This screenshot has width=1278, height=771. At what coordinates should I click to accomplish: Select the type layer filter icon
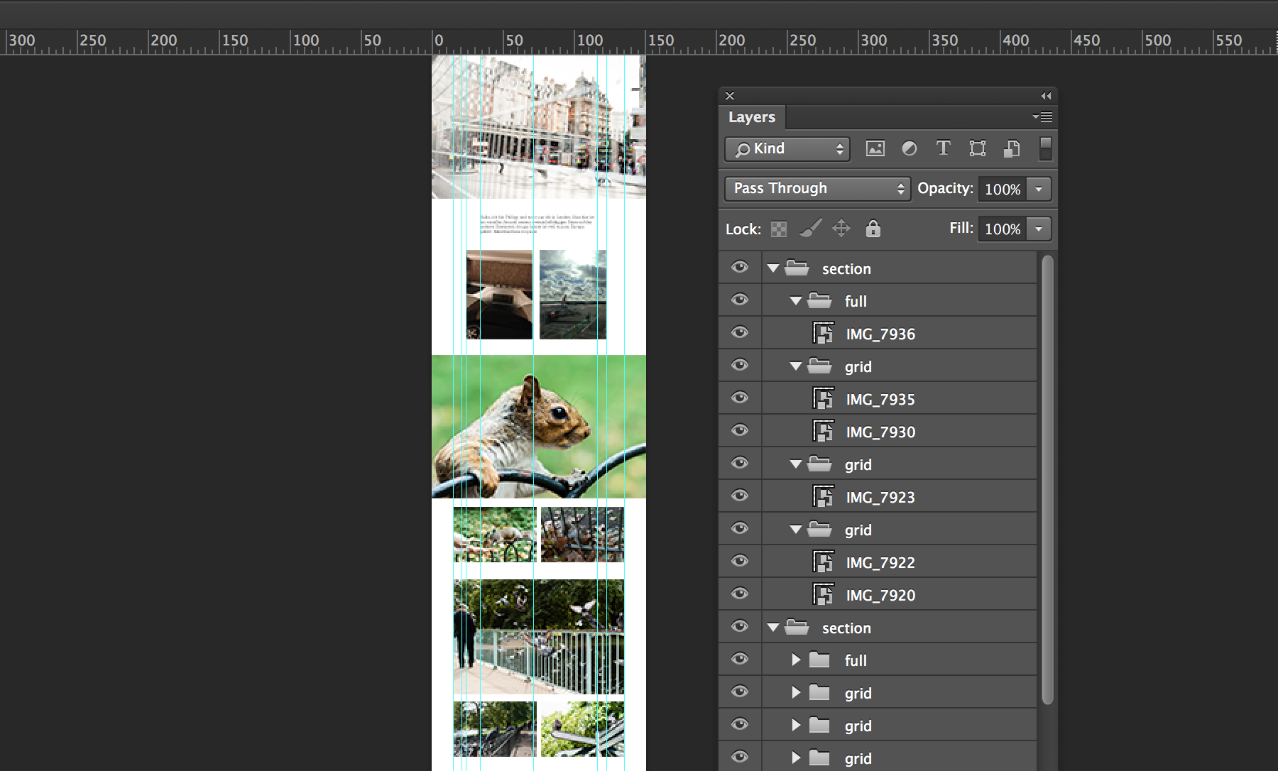tap(944, 148)
